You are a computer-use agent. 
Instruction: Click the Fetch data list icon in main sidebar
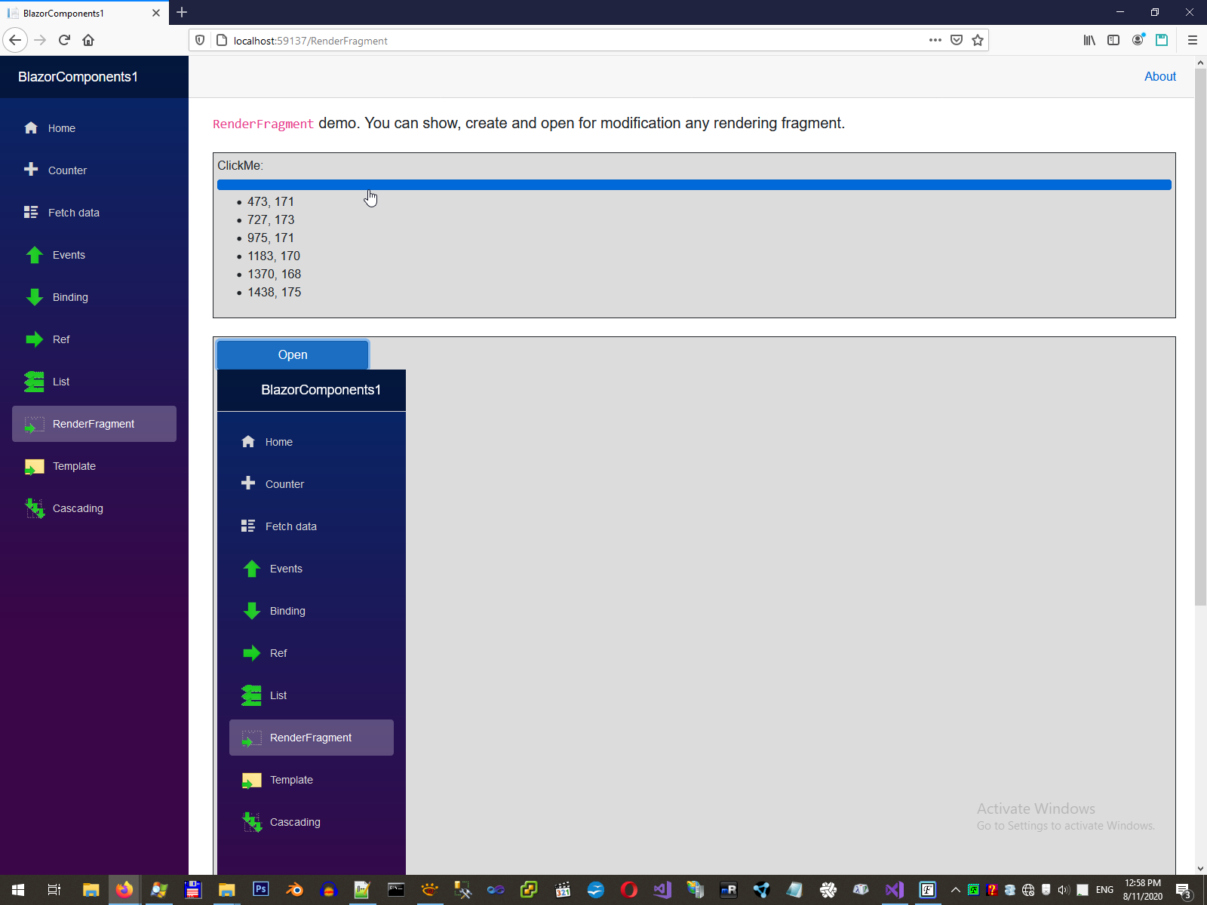31,212
